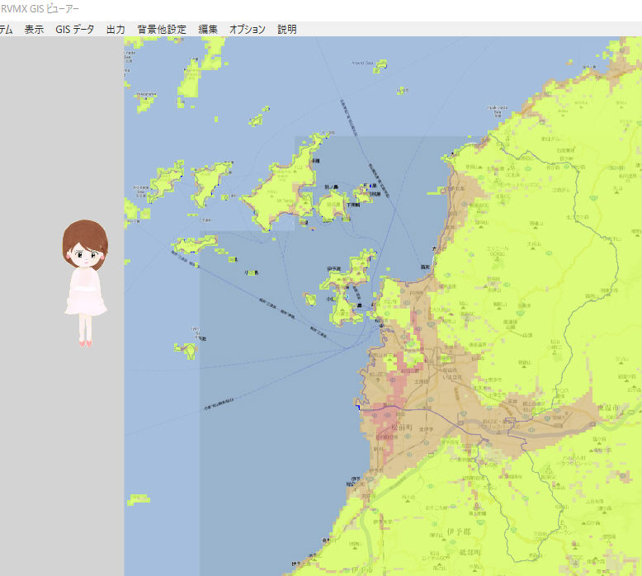The height and width of the screenshot is (576, 642).
Task: Open the 背景他設定 menu
Action: (162, 29)
